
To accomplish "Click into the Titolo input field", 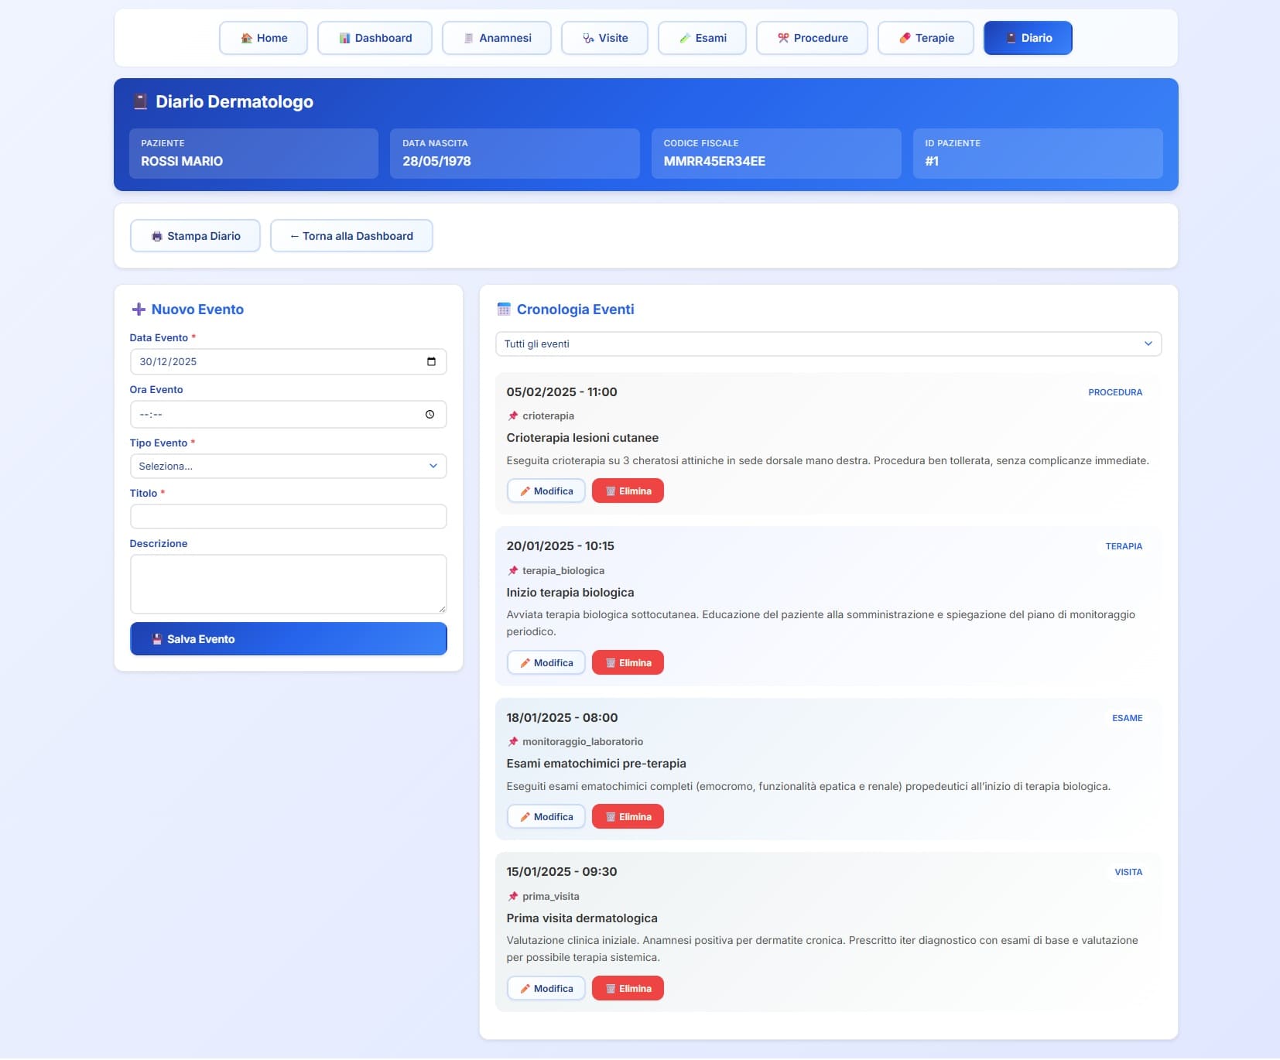I will pyautogui.click(x=288, y=517).
